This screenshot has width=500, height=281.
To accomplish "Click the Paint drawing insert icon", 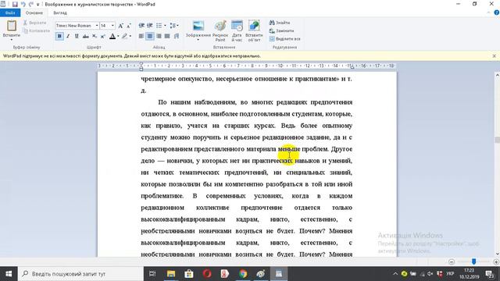I will pyautogui.click(x=220, y=26).
